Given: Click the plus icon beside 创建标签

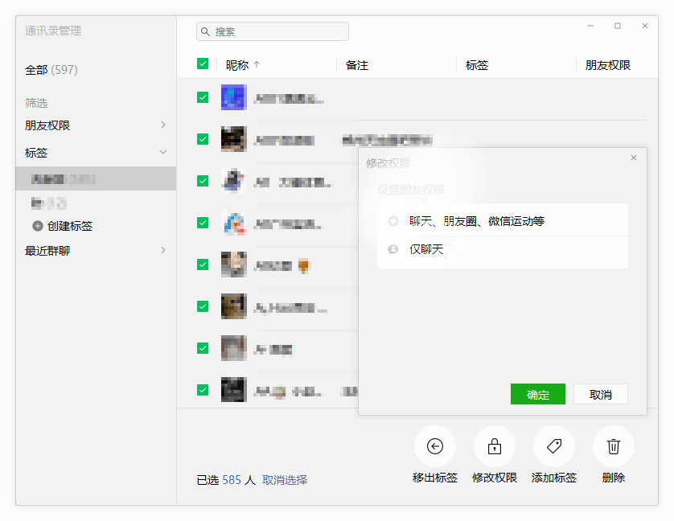Looking at the screenshot, I should click(37, 226).
